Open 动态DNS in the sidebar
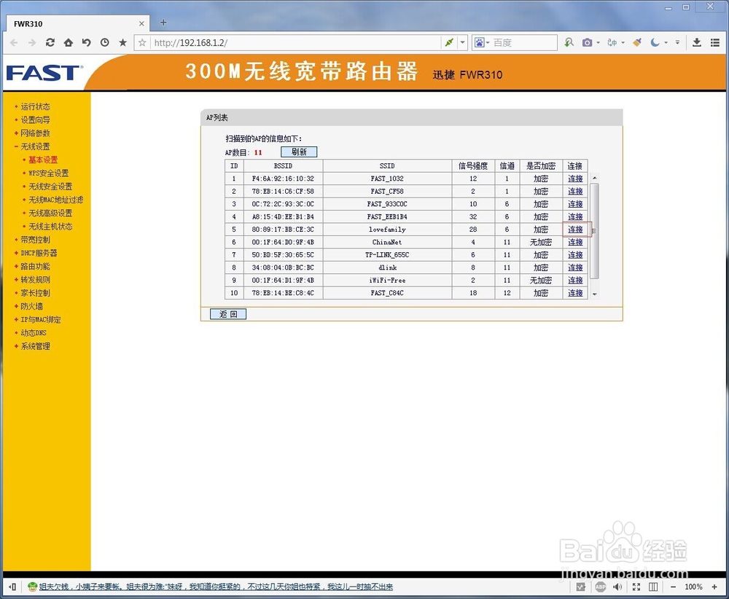Image resolution: width=729 pixels, height=599 pixels. (x=34, y=333)
